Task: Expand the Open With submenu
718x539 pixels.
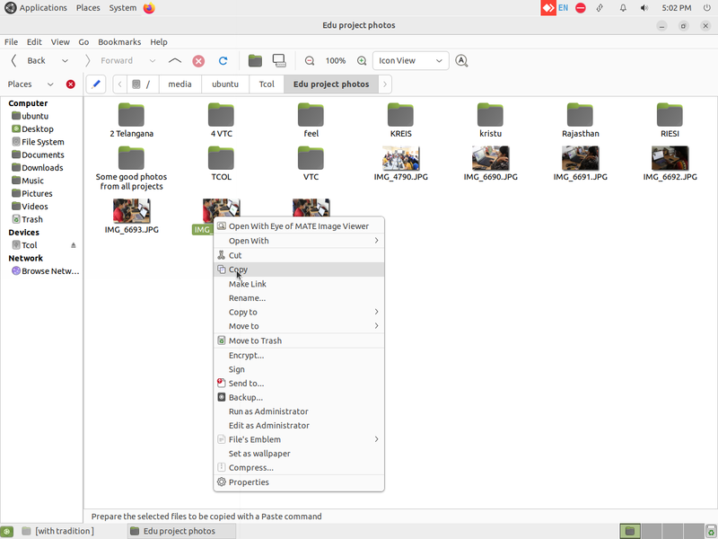Action: pyautogui.click(x=299, y=241)
